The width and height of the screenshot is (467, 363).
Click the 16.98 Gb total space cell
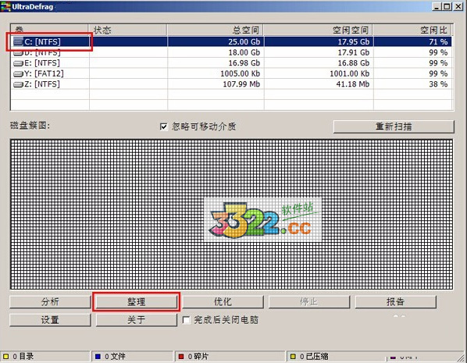pyautogui.click(x=216, y=63)
